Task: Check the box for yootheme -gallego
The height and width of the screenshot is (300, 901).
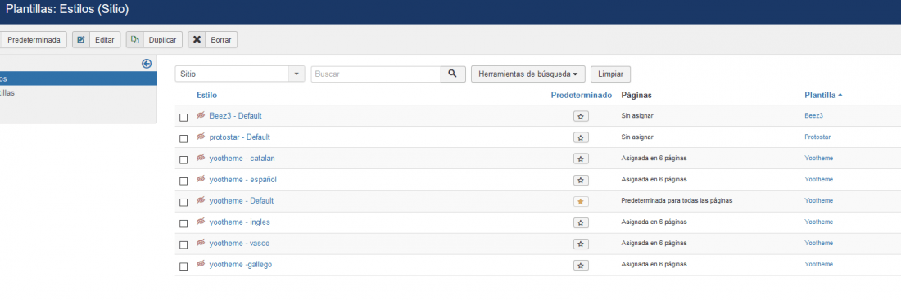Action: (x=183, y=266)
